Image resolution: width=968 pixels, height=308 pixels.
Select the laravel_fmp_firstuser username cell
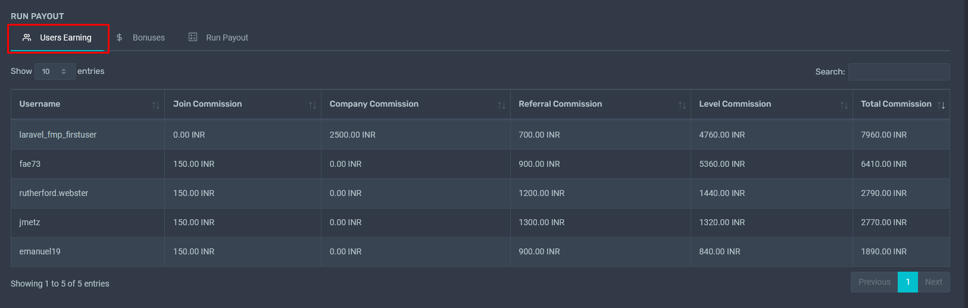58,135
